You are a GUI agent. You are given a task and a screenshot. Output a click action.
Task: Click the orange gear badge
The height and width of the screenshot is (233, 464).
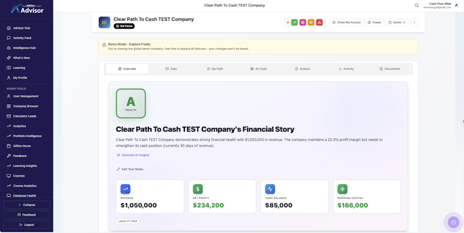click(311, 22)
